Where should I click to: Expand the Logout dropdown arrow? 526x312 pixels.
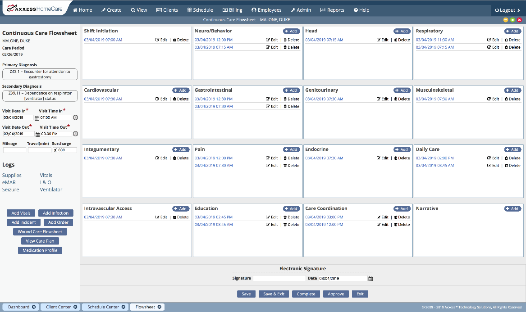point(508,10)
